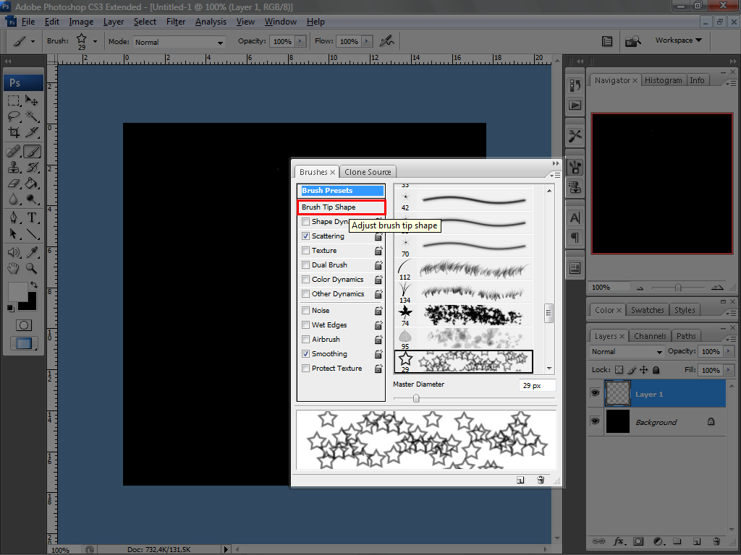Select the Healing Brush tool
741x555 pixels.
pos(14,152)
